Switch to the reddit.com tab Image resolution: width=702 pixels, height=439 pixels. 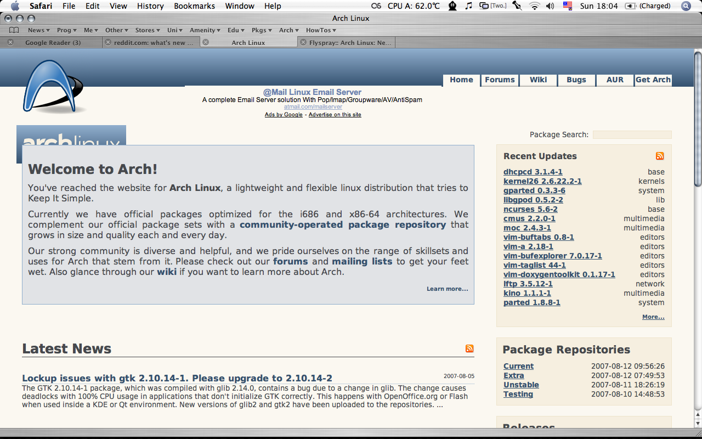[153, 42]
